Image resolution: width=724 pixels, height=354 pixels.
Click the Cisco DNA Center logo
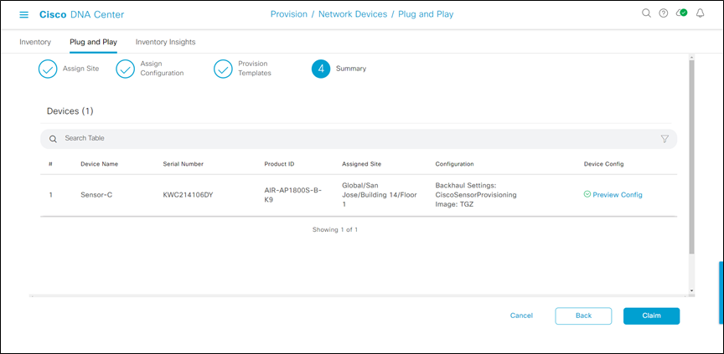point(82,14)
